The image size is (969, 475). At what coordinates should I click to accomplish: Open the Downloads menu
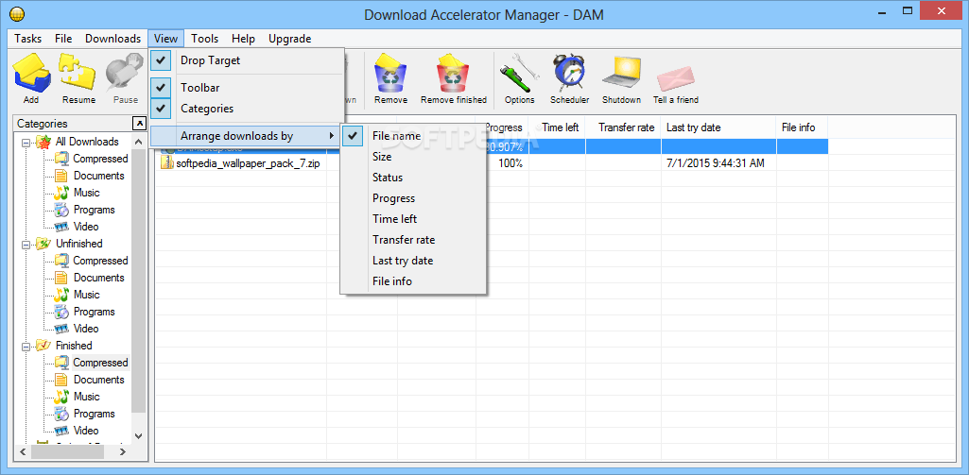[x=113, y=39]
